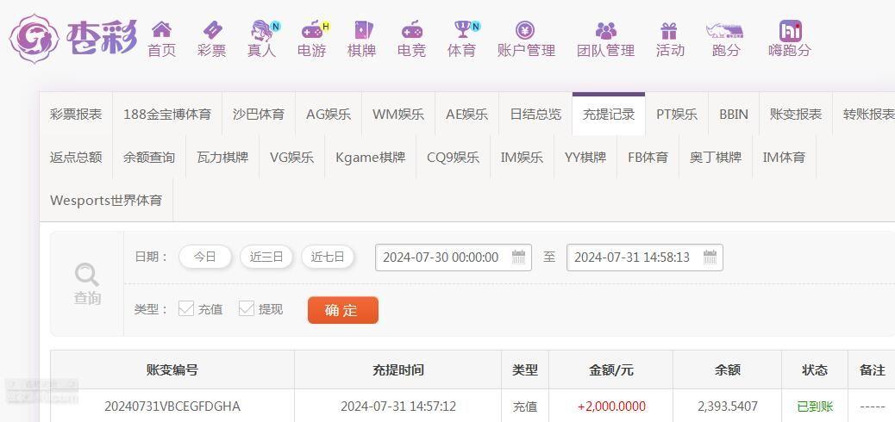Click the orange 确定 button

point(342,310)
